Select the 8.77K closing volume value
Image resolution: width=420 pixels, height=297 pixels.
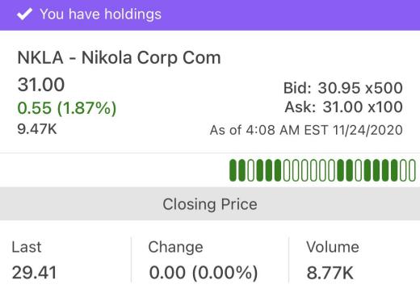(x=330, y=273)
